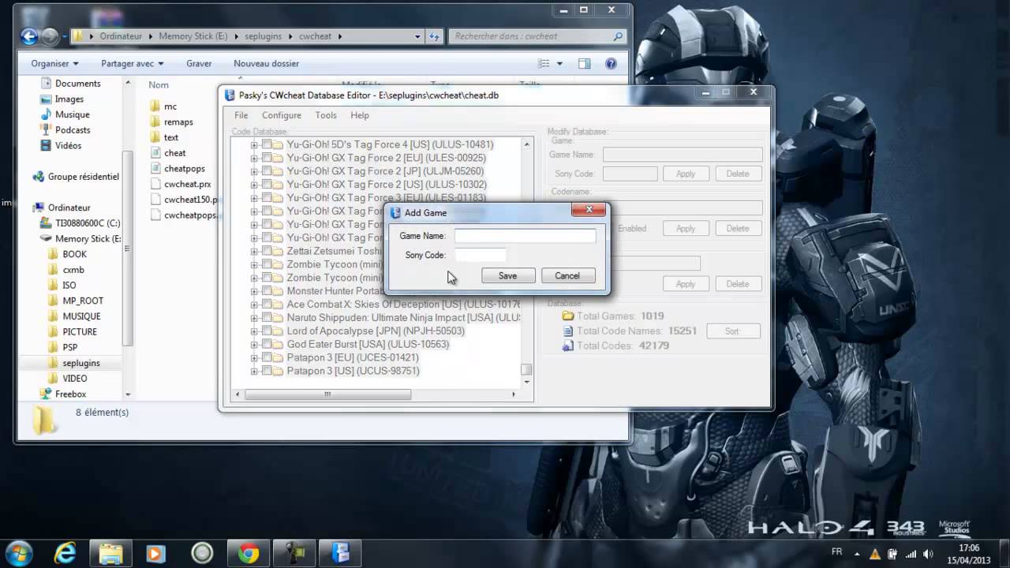This screenshot has height=568, width=1010.
Task: Click the folder icon beside Naruto Shippuden row
Action: tap(279, 318)
